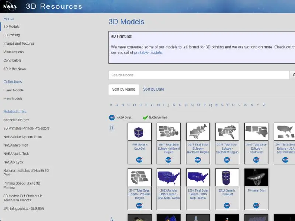Click the Search Models input field
295x221 pixels.
(x=199, y=75)
